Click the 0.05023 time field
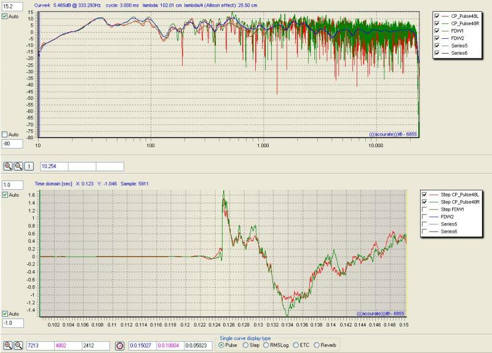The image size is (492, 353). pos(198,346)
